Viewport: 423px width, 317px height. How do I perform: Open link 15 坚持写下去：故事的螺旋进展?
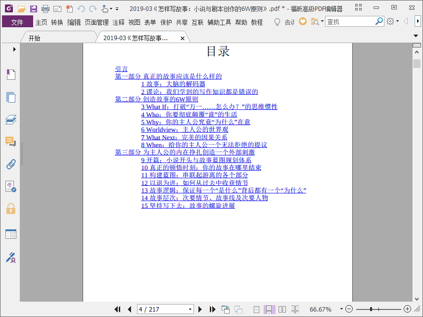(x=188, y=206)
